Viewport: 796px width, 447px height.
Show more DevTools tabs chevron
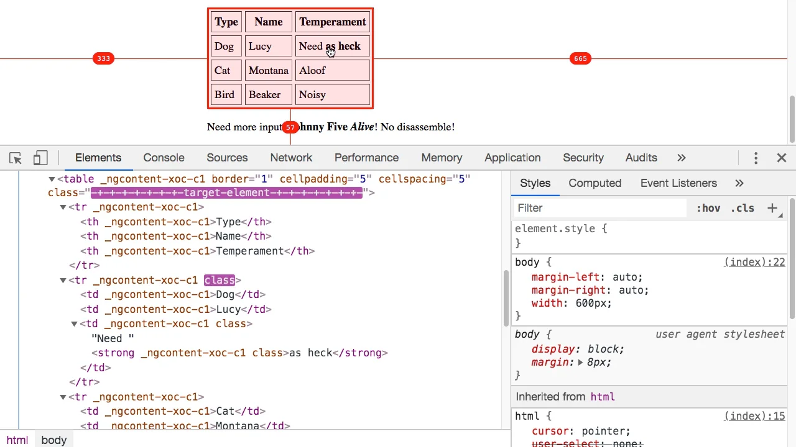[682, 158]
